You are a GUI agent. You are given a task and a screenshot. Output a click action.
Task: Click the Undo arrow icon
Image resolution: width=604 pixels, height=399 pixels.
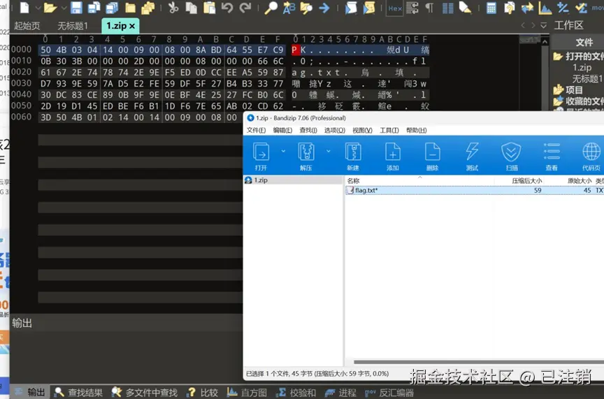(227, 7)
